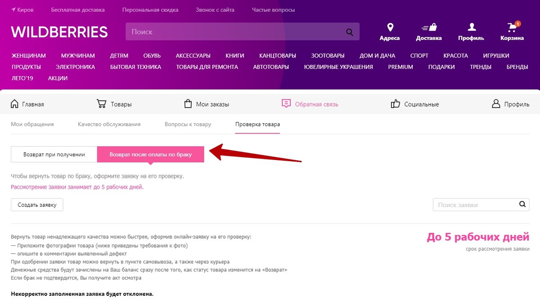Open the ПРОДУКТЫ category menu
This screenshot has width=540, height=303.
click(26, 67)
